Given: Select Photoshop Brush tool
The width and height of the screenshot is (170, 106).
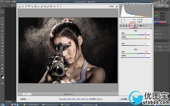Looking at the screenshot, I should pyautogui.click(x=2, y=34).
